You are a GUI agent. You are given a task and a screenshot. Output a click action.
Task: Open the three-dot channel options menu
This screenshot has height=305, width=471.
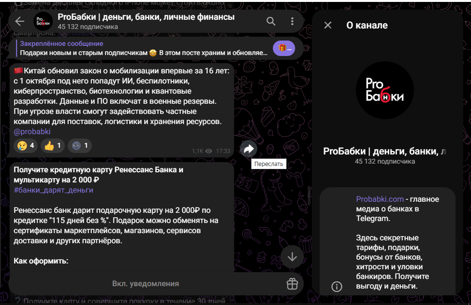pyautogui.click(x=292, y=21)
